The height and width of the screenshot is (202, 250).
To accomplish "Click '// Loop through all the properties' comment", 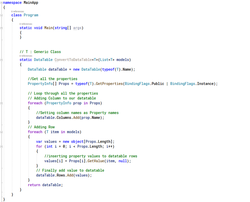I will [x=63, y=93].
